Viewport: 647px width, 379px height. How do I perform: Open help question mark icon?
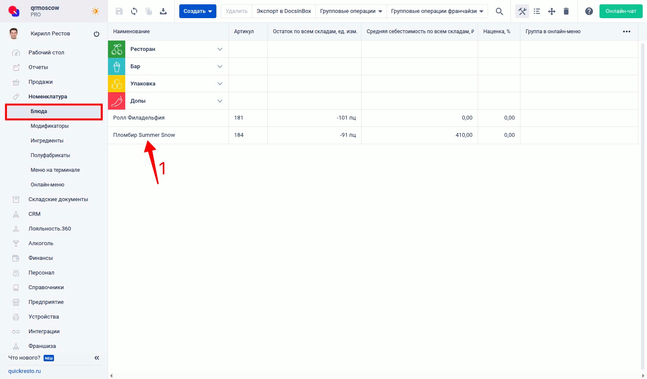click(589, 11)
